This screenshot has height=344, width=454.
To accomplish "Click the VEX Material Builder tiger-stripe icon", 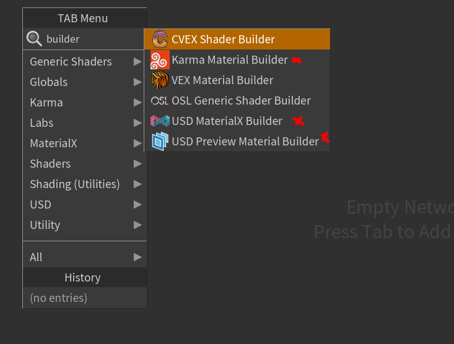I will 160,80.
